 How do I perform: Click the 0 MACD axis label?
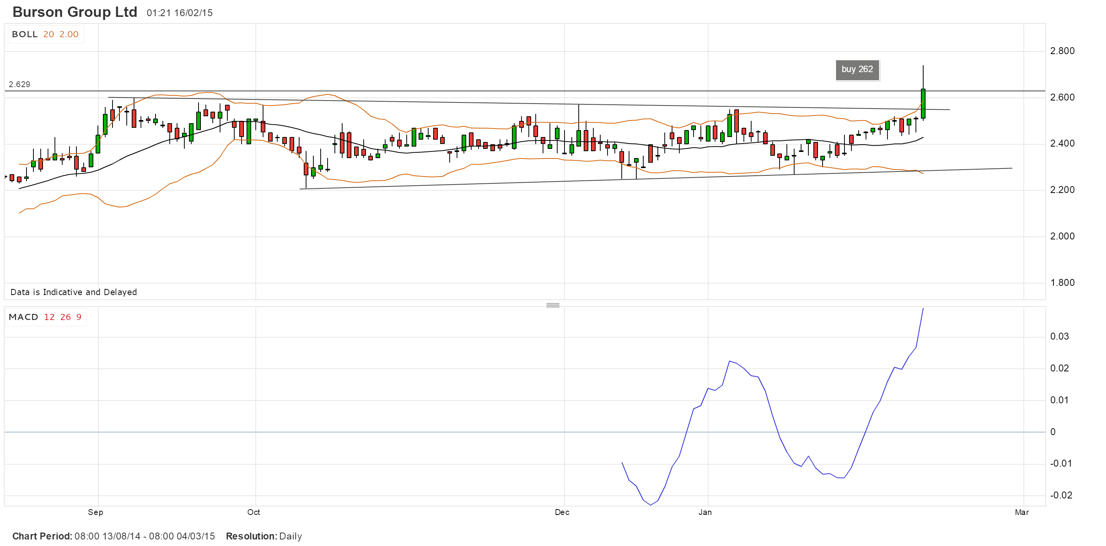(x=1053, y=432)
